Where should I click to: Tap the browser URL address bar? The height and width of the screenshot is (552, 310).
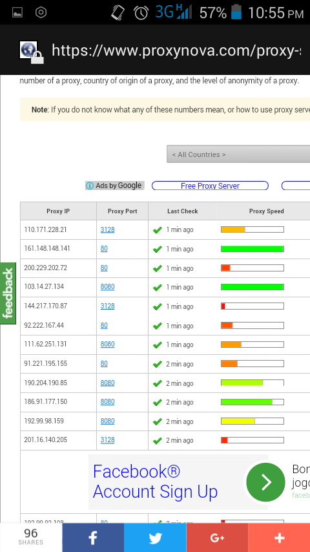176,50
